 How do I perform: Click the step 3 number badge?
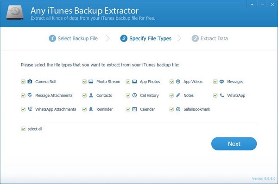195,38
